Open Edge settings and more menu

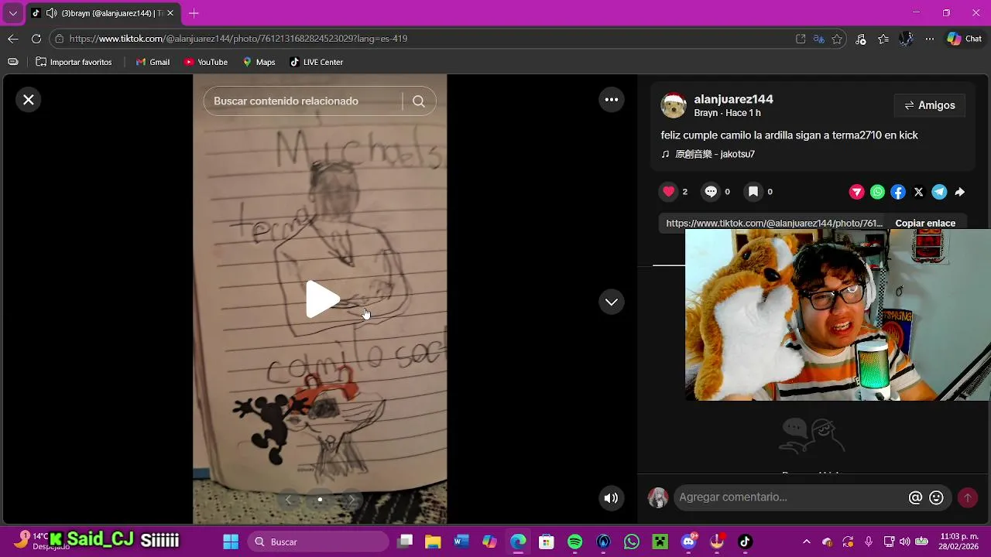pos(928,39)
